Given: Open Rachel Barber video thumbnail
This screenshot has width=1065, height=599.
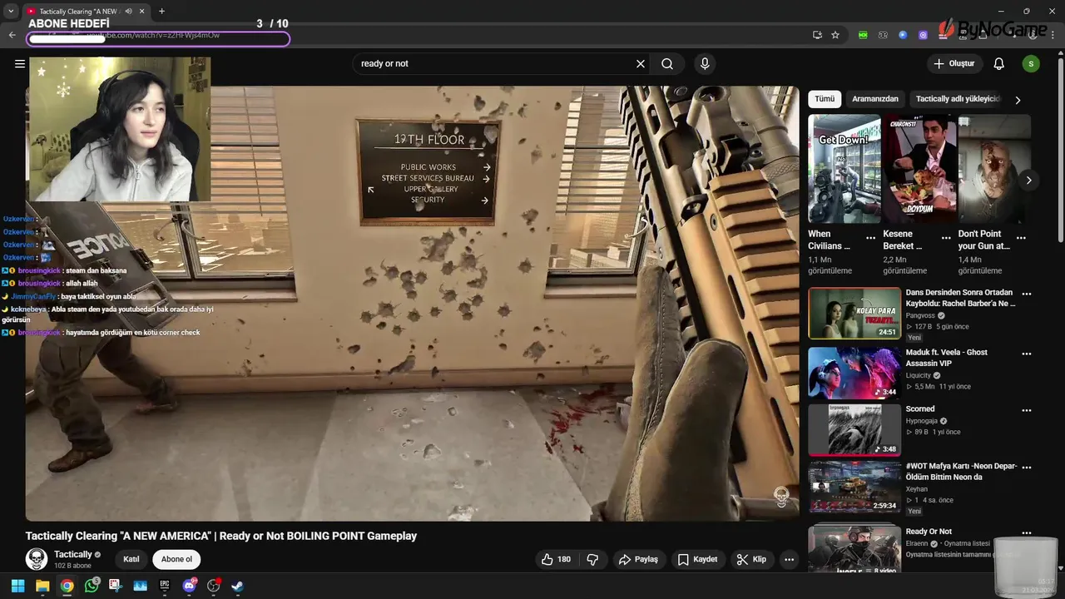Looking at the screenshot, I should [x=854, y=313].
